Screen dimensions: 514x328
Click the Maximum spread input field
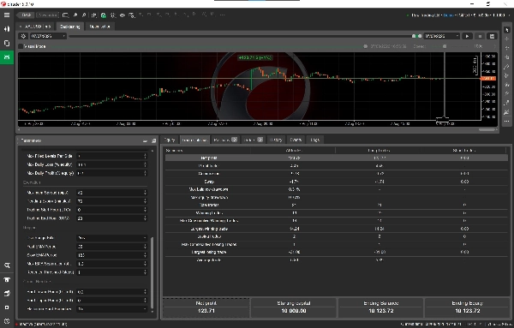(111, 193)
